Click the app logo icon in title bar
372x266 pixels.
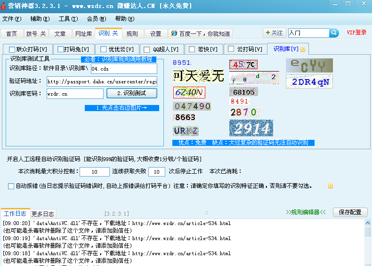pyautogui.click(x=3, y=6)
